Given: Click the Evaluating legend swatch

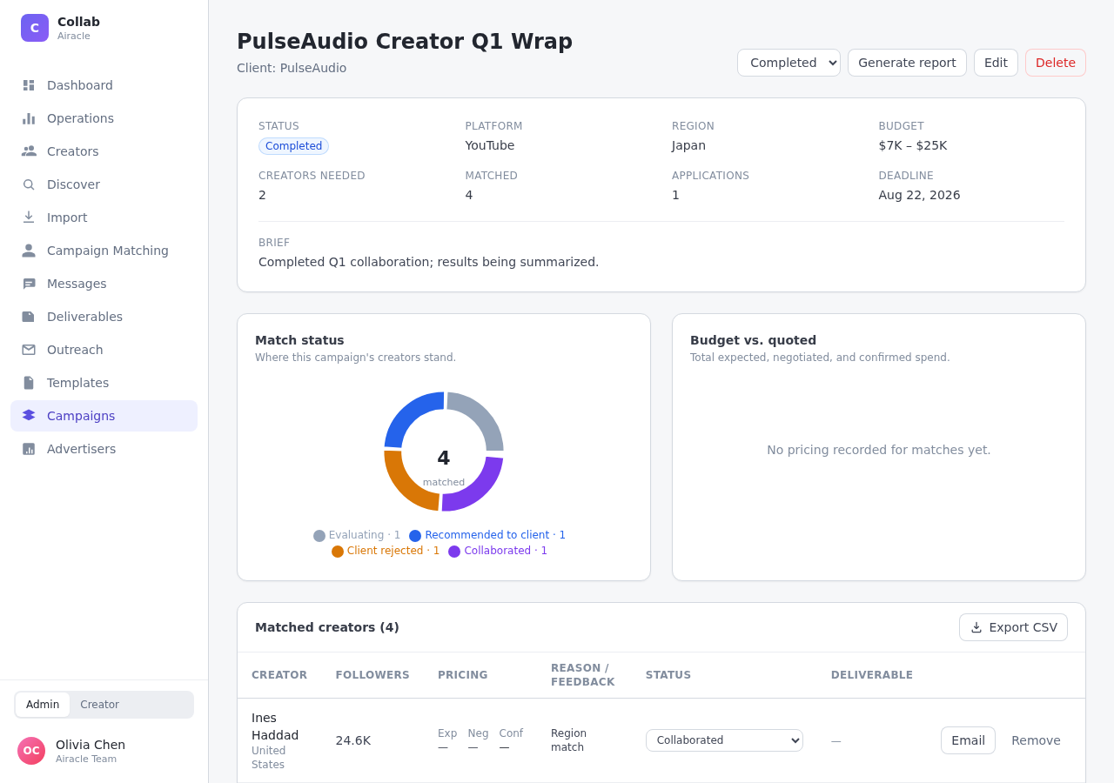Looking at the screenshot, I should (319, 536).
